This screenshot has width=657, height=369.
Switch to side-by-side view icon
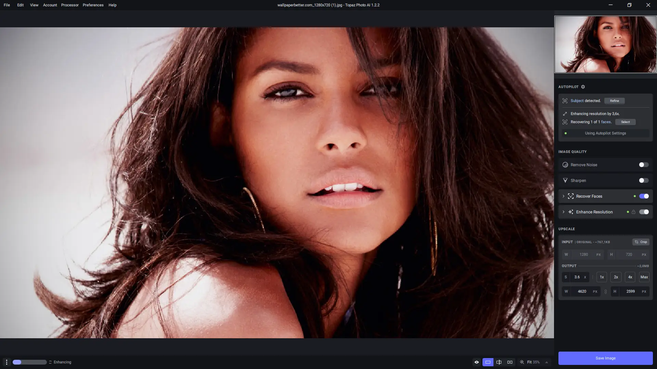(510, 362)
